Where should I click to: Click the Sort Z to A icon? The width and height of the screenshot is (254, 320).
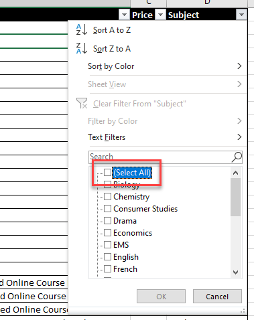click(81, 48)
